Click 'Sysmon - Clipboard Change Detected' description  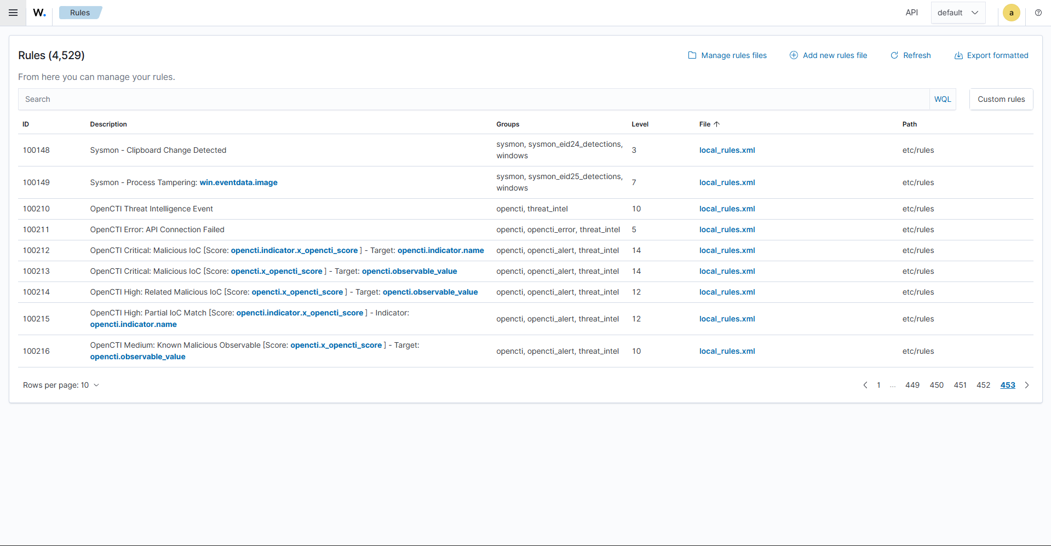[x=158, y=150]
